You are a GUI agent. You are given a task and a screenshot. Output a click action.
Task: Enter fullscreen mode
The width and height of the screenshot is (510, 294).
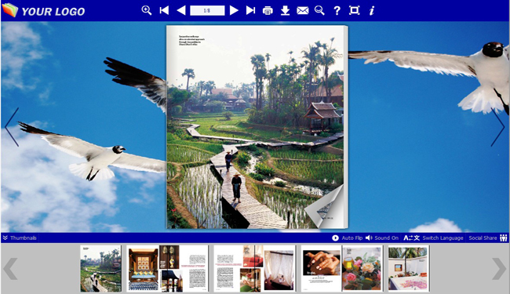(354, 10)
